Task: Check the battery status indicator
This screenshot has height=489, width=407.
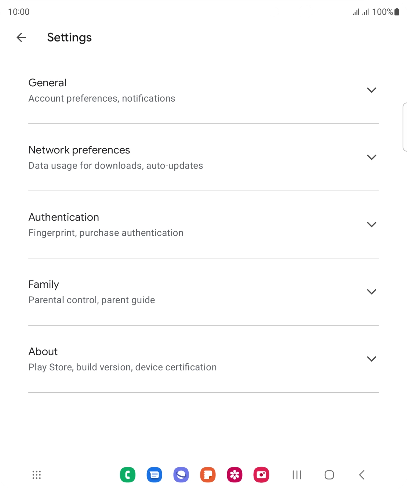Action: 397,12
